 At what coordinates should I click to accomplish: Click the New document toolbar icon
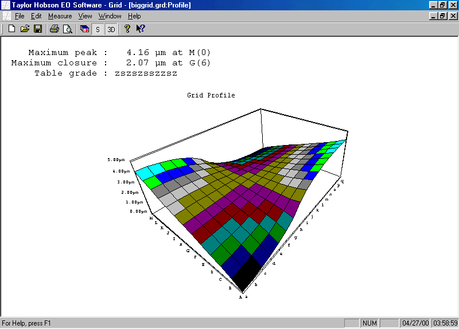tap(11, 29)
